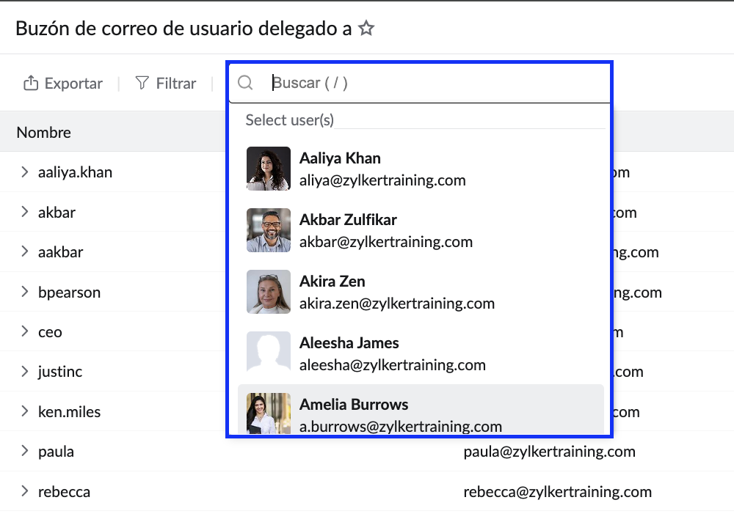This screenshot has height=522, width=734.
Task: Click Aaliya Khan's avatar photo
Action: (x=269, y=169)
